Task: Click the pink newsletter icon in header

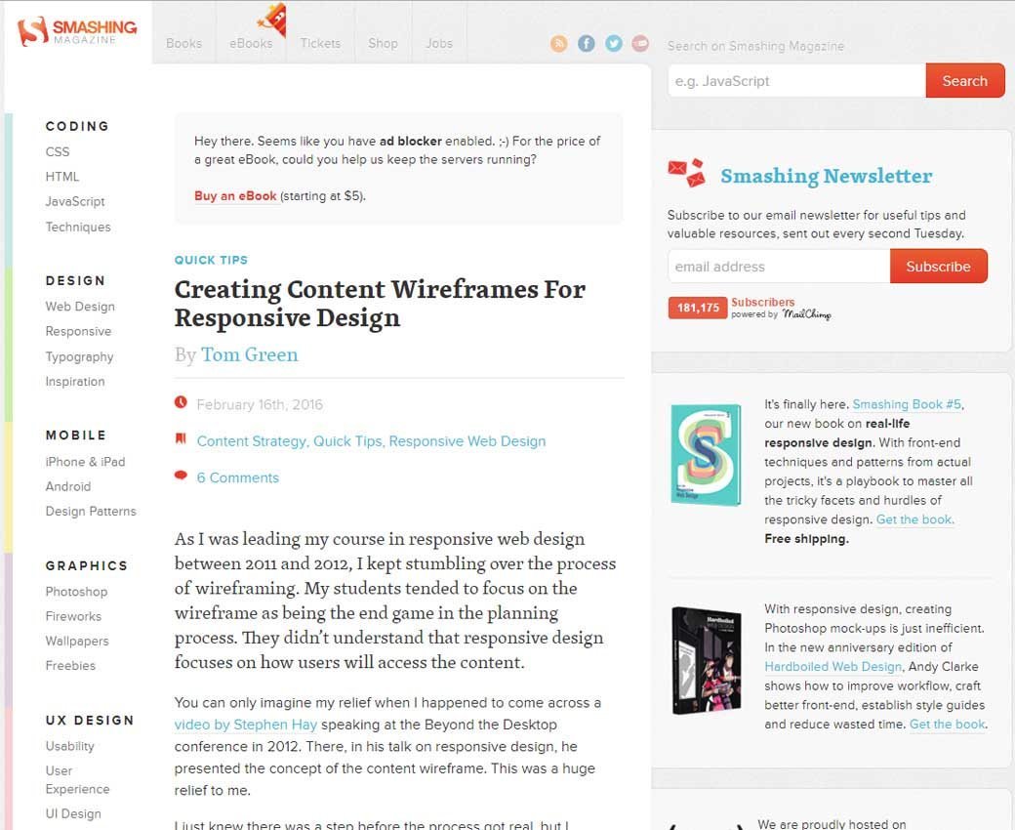Action: click(640, 43)
